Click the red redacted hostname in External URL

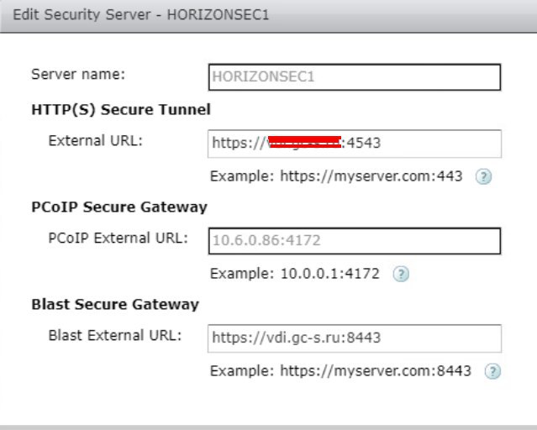[304, 142]
